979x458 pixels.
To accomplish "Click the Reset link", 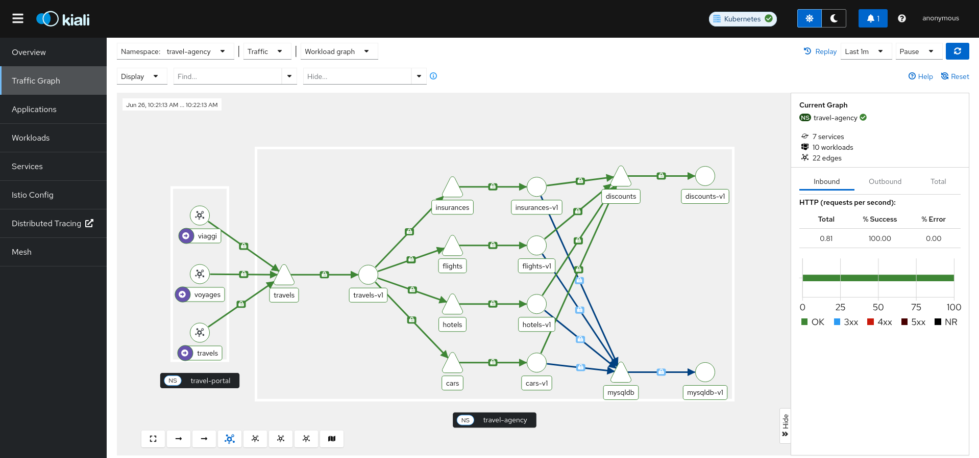I will 955,76.
